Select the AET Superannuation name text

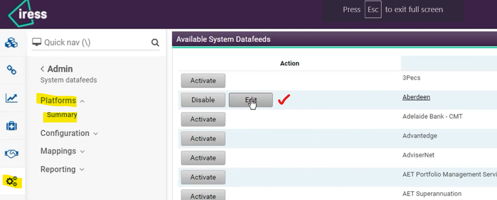click(x=432, y=194)
